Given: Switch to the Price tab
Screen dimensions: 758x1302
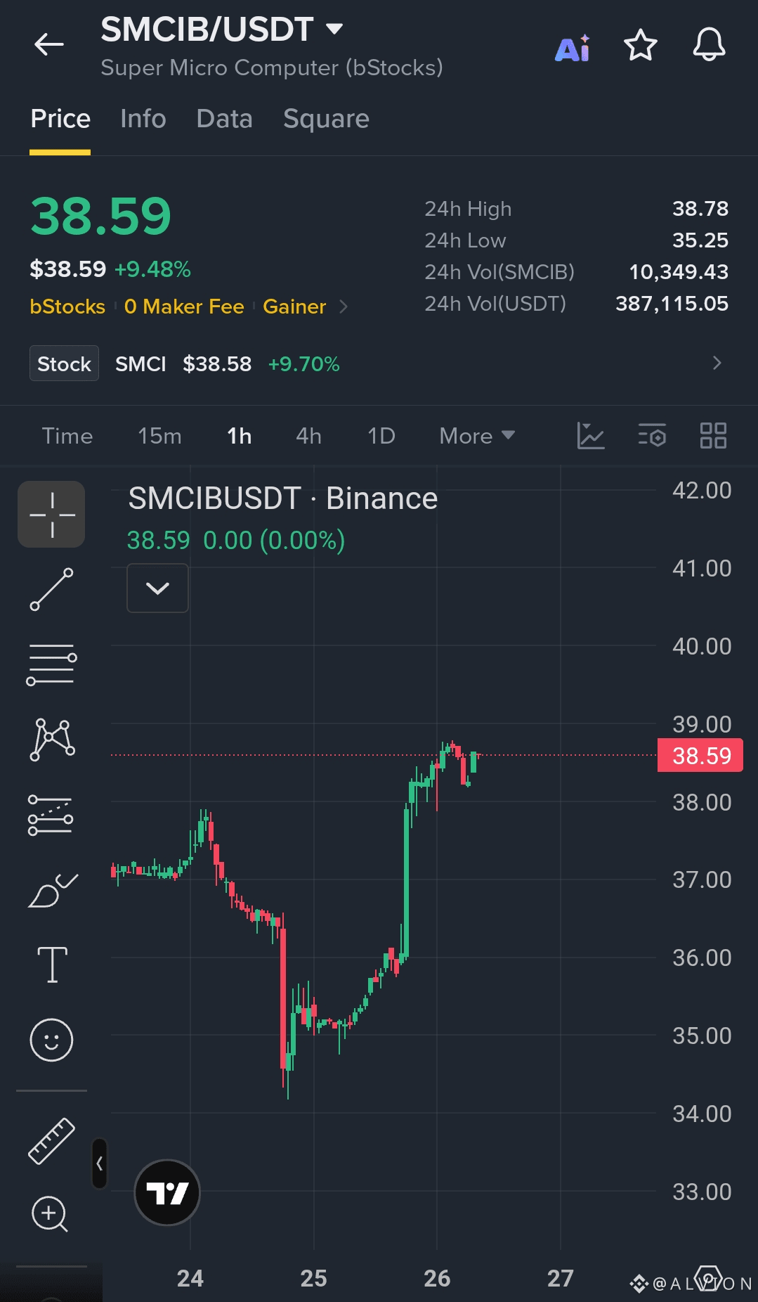Looking at the screenshot, I should 60,119.
